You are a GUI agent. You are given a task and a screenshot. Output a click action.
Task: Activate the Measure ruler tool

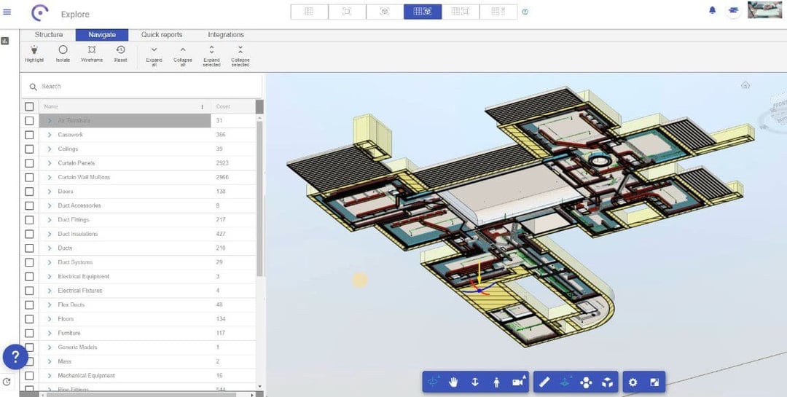(x=544, y=382)
